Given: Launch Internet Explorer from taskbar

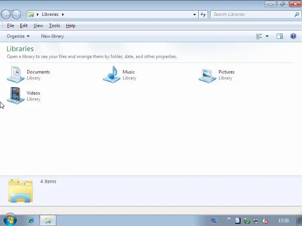Looking at the screenshot, I should (x=31, y=220).
